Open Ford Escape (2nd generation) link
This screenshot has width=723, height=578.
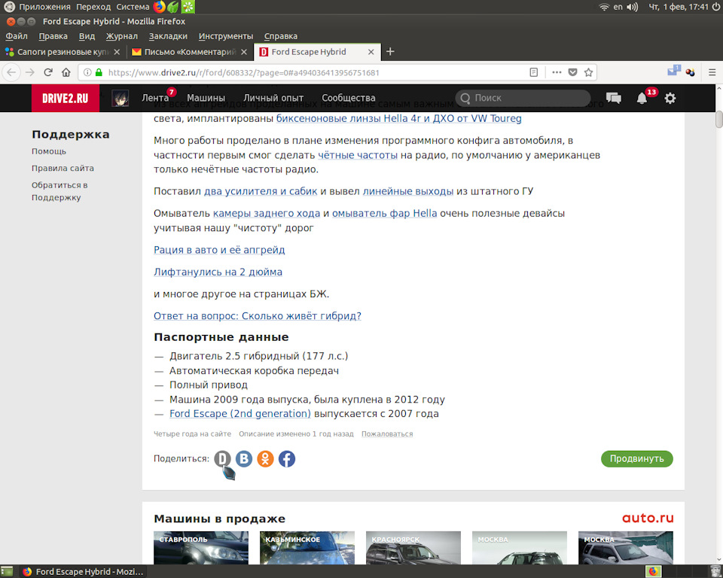pos(240,414)
